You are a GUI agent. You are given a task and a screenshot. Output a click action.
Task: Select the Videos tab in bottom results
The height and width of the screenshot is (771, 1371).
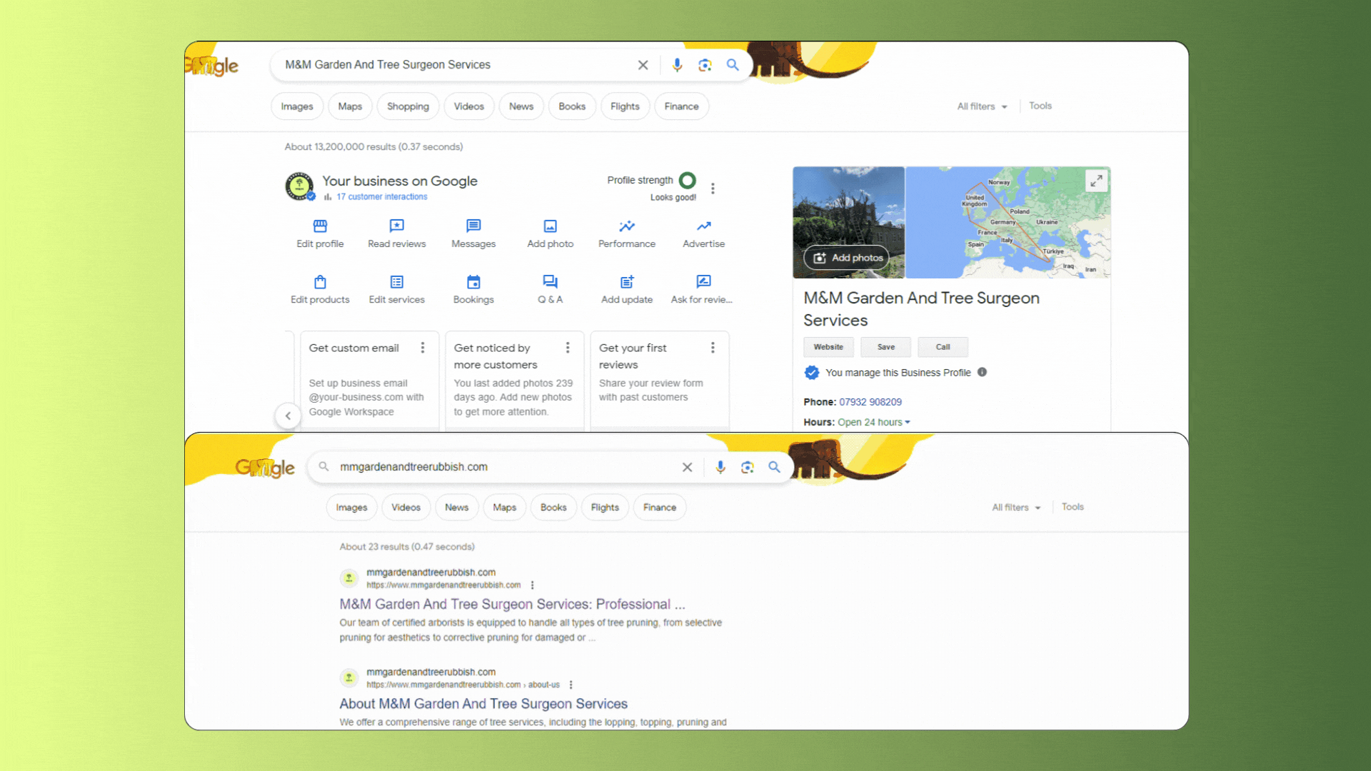tap(406, 508)
